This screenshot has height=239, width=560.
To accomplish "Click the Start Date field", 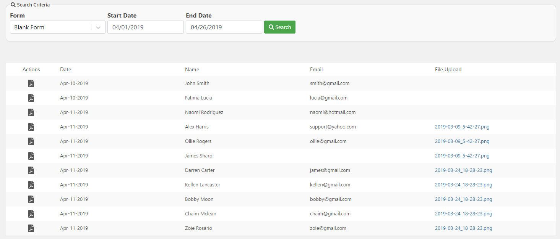I will 145,27.
